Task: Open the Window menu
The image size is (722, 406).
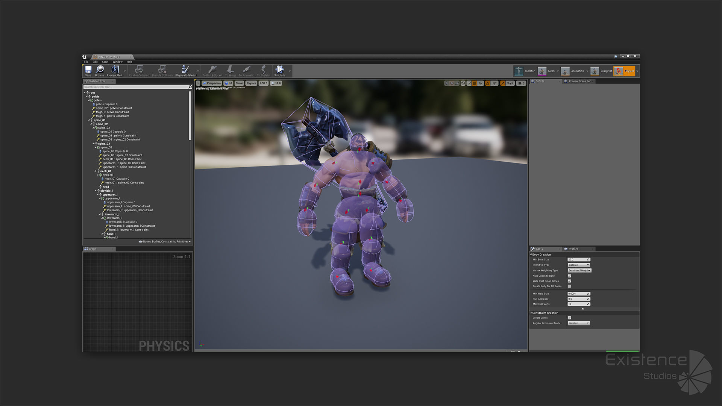Action: click(x=118, y=62)
